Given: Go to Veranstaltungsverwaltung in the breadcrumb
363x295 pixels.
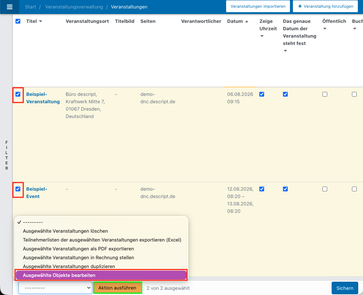Looking at the screenshot, I should pyautogui.click(x=74, y=7).
